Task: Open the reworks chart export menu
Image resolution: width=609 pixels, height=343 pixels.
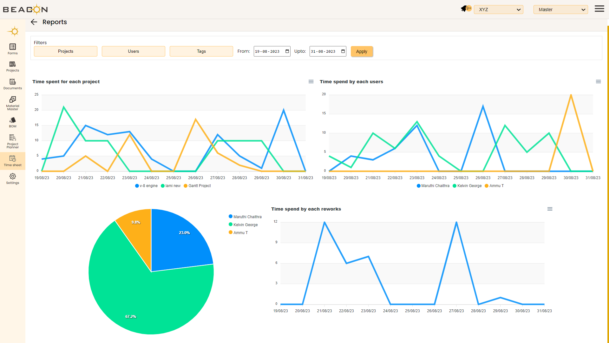Action: (x=550, y=209)
